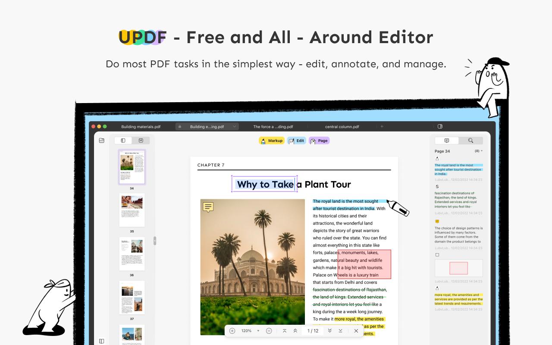
Task: Select page 34 thumbnail
Action: click(132, 167)
